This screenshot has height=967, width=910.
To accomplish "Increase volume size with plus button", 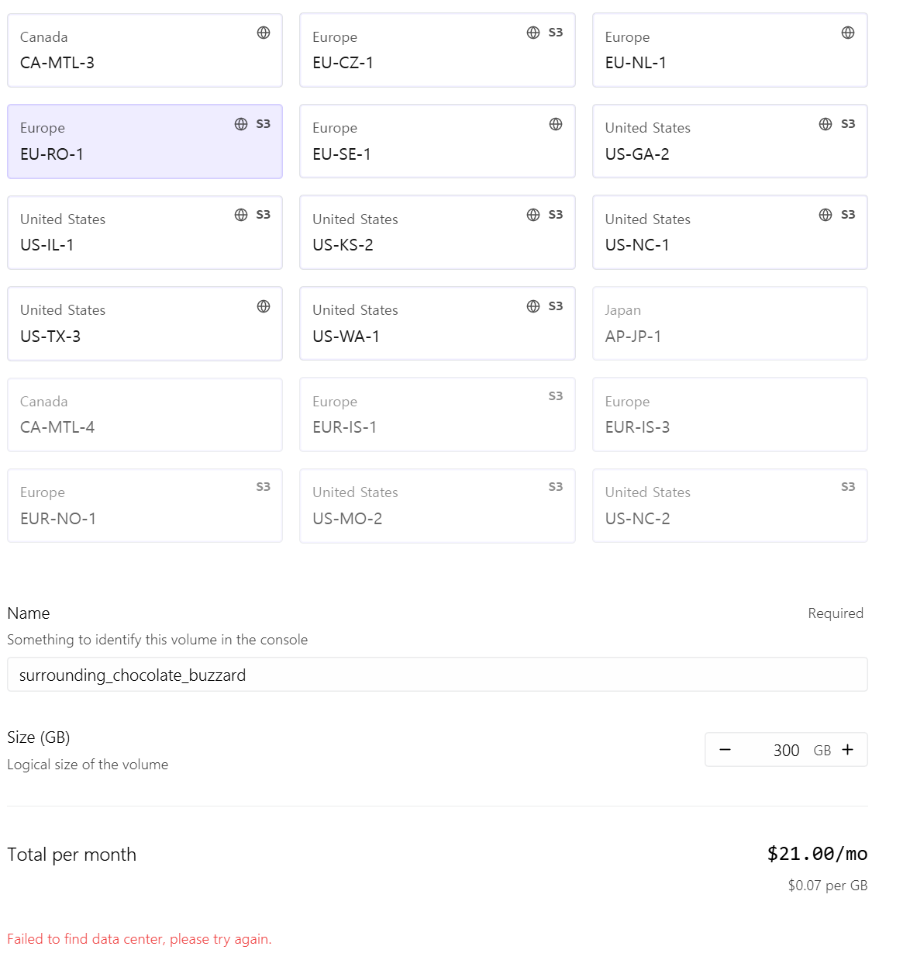I will pyautogui.click(x=848, y=750).
